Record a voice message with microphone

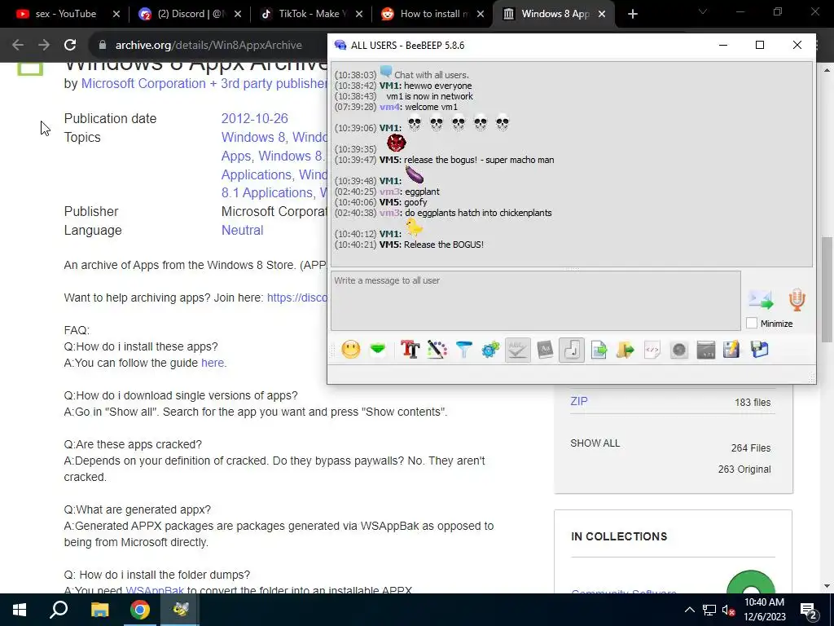797,300
